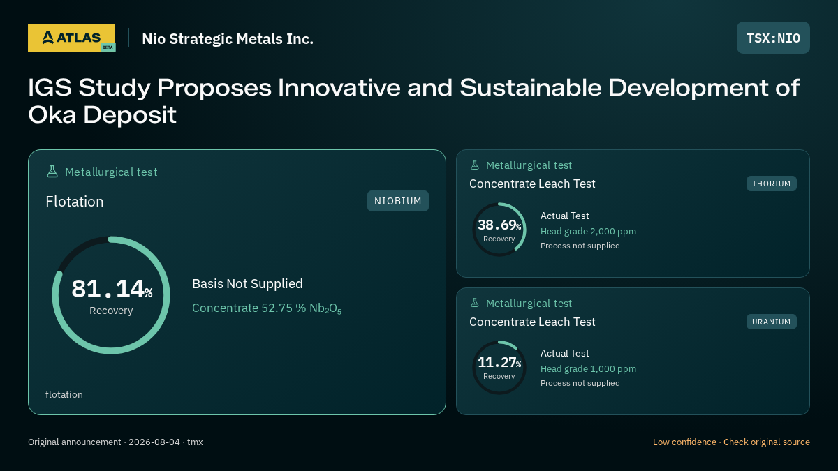Click the Atlas beta logo
This screenshot has width=838, height=471.
[71, 38]
